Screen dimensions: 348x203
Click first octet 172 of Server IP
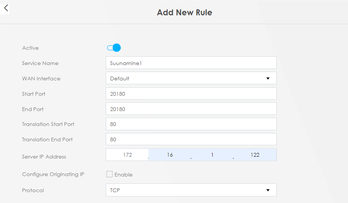(127, 155)
